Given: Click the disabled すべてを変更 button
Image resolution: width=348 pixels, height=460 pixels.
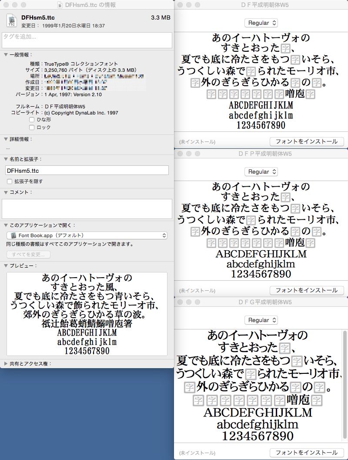Looking at the screenshot, I should pos(28,254).
